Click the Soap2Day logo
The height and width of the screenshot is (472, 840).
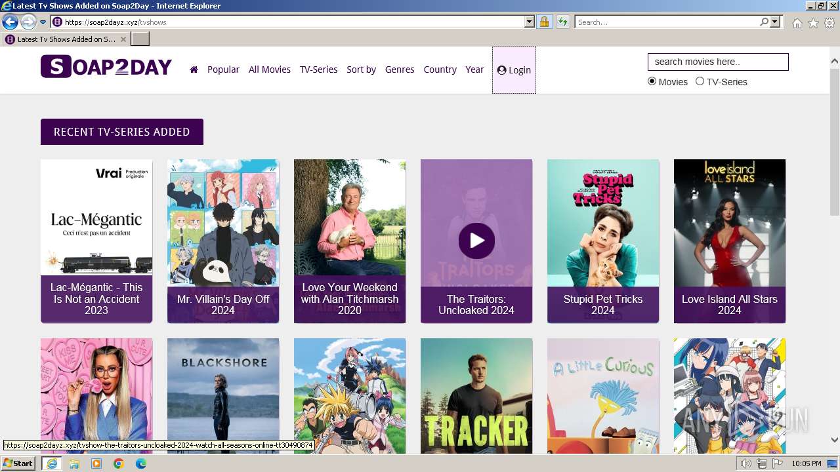click(106, 67)
